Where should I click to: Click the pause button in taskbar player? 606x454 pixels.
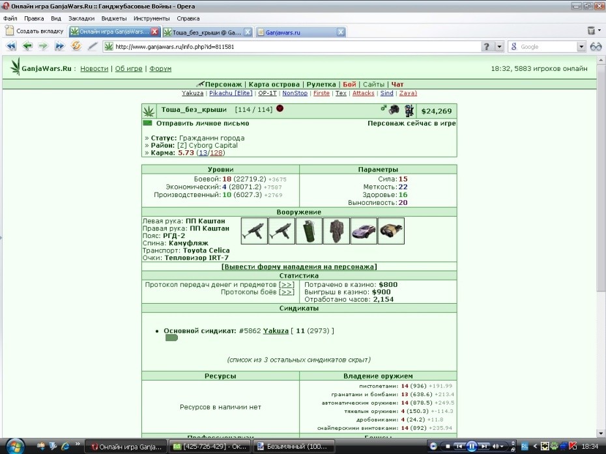[472, 446]
